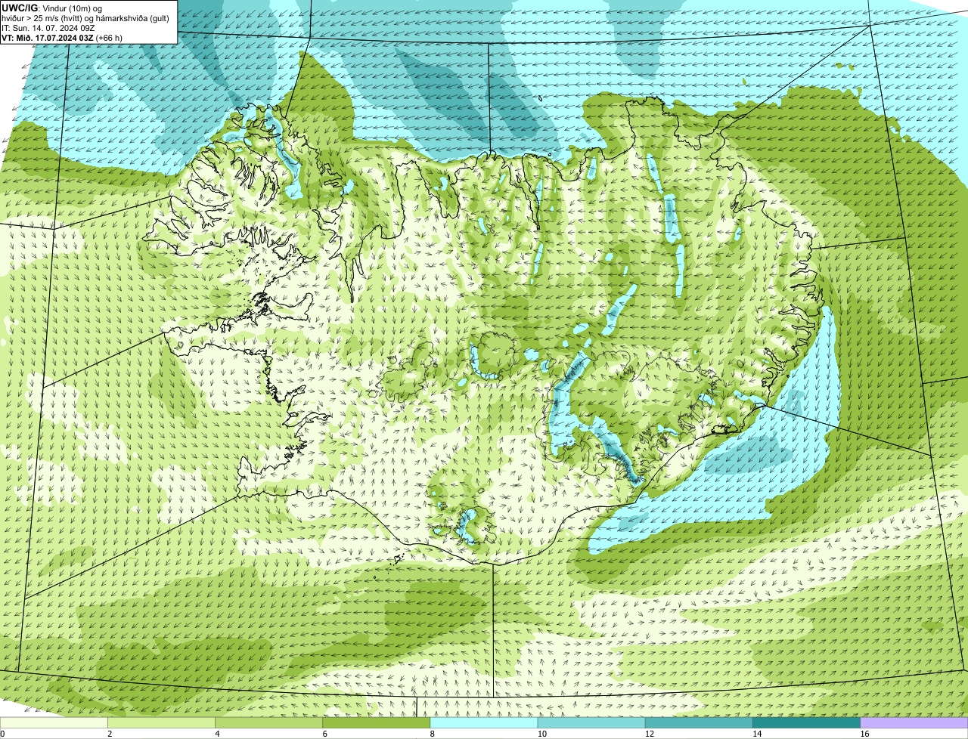Click the 8–10 m/s pale cyan legend swatch
The image size is (968, 739).
[484, 722]
